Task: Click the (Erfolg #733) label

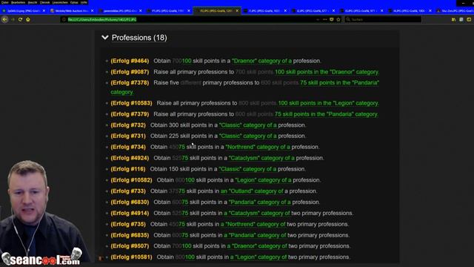Action: [128, 191]
